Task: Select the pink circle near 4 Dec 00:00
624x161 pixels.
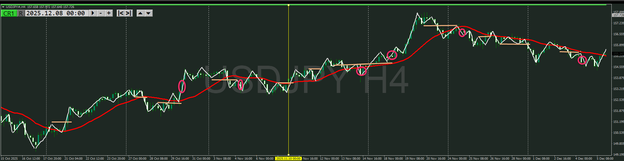Action: [x=582, y=60]
